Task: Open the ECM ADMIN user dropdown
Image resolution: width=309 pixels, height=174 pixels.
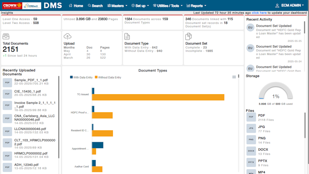Action: [x=290, y=5]
